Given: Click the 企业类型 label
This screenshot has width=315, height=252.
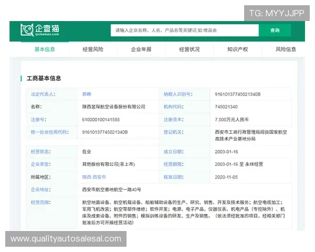Looking at the screenshot, I should pos(40,164).
